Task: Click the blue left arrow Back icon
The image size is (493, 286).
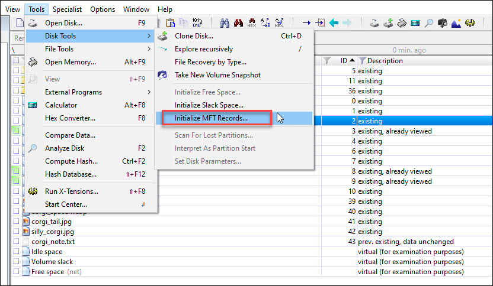Action: coord(334,24)
